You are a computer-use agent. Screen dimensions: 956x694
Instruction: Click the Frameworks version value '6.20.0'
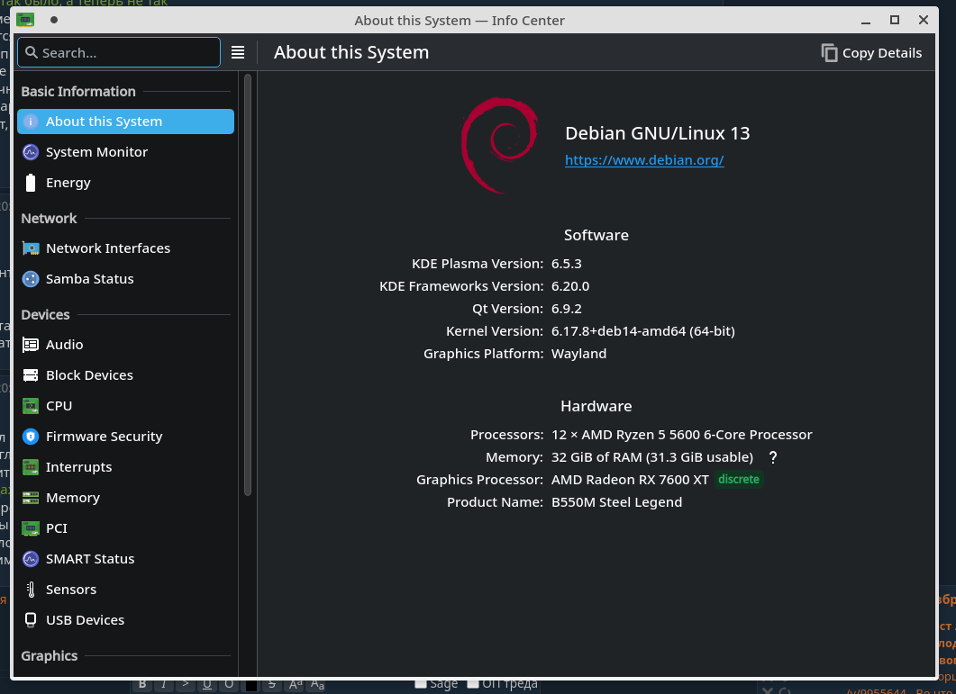tap(570, 286)
